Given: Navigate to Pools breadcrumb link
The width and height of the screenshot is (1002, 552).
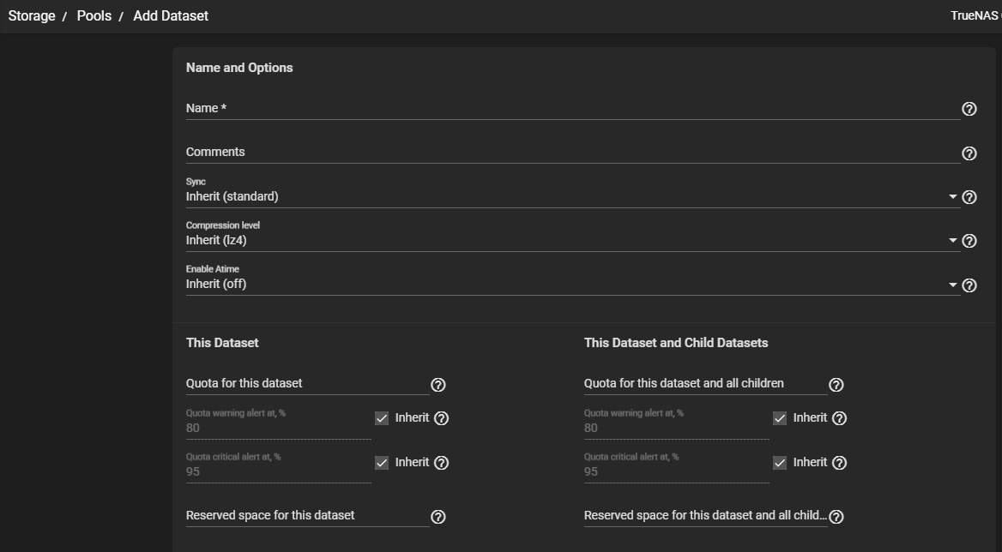Looking at the screenshot, I should point(94,15).
